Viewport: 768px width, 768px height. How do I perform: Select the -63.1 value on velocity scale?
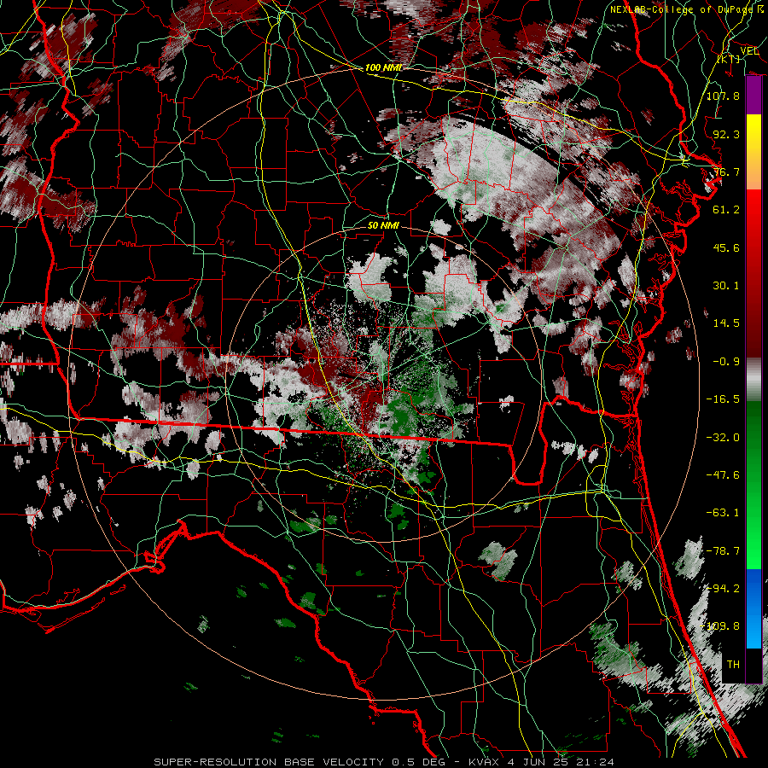[x=723, y=513]
